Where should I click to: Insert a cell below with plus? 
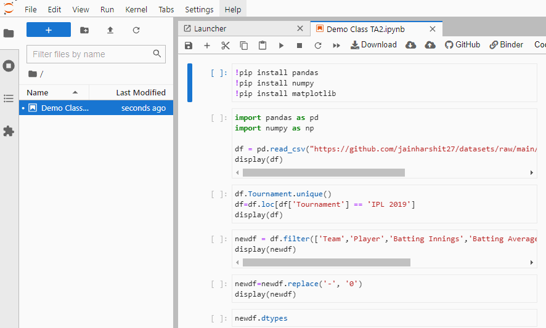point(207,46)
